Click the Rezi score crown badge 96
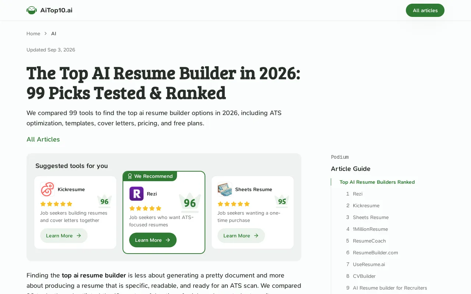The image size is (471, 294). pyautogui.click(x=190, y=203)
